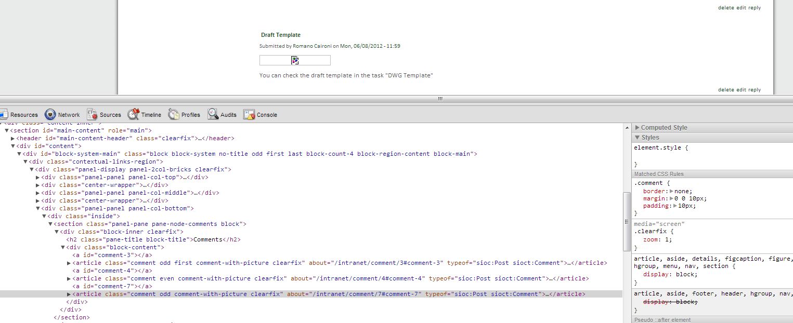
Task: Click the loading image placeholder in comment
Action: [x=295, y=60]
